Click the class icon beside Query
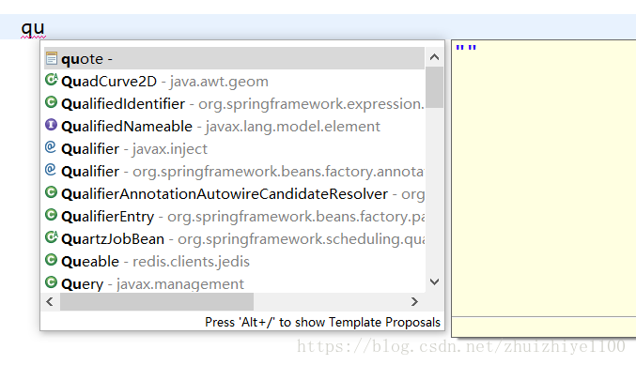The image size is (636, 365). (x=51, y=281)
